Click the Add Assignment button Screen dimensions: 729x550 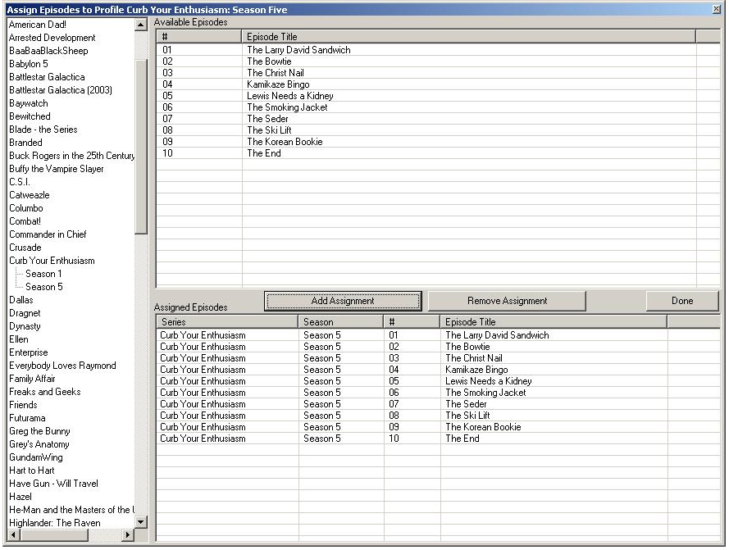coord(343,301)
